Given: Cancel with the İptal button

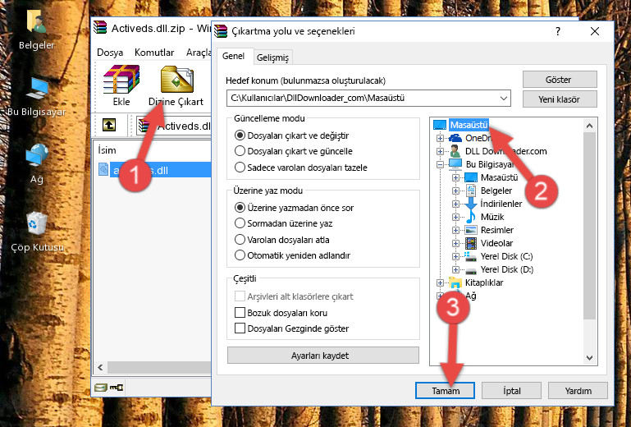Looking at the screenshot, I should click(511, 390).
